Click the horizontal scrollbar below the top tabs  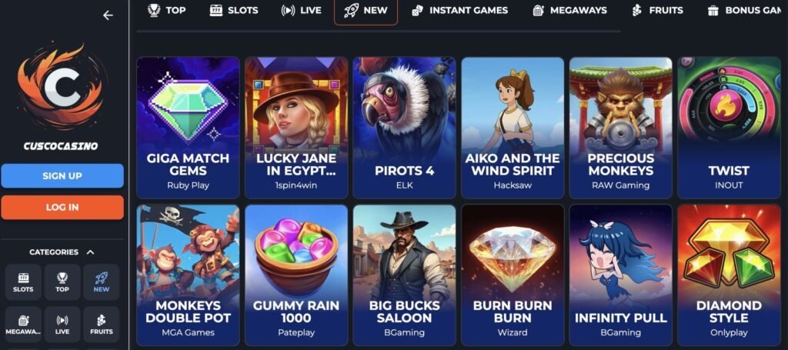[379, 31]
